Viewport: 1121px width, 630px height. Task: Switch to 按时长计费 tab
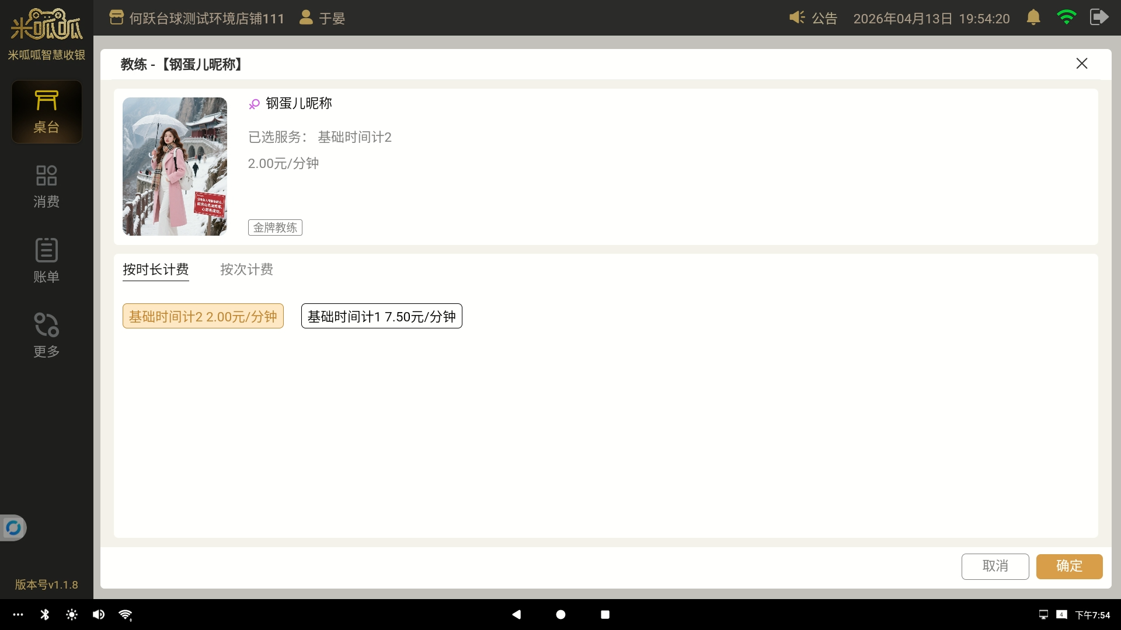155,269
